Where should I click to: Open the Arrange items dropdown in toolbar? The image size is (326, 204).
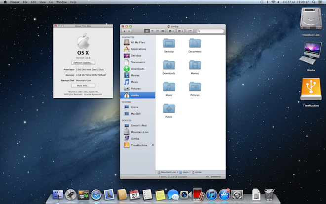pyautogui.click(x=181, y=31)
